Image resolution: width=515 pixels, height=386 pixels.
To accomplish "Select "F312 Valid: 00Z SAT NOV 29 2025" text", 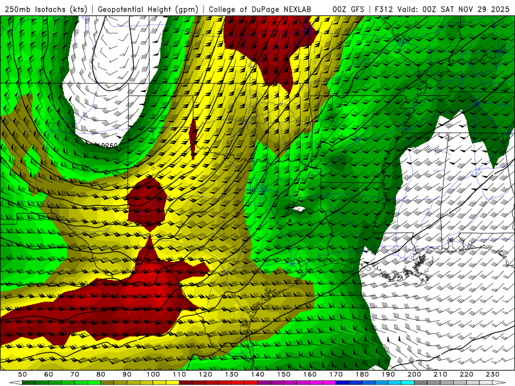I will [x=442, y=9].
